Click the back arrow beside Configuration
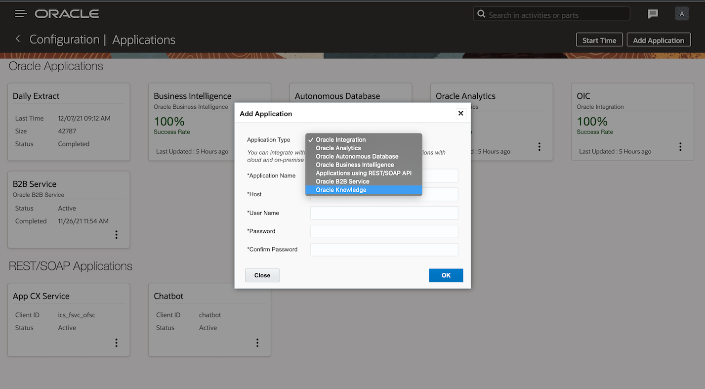The width and height of the screenshot is (705, 389). [x=18, y=39]
